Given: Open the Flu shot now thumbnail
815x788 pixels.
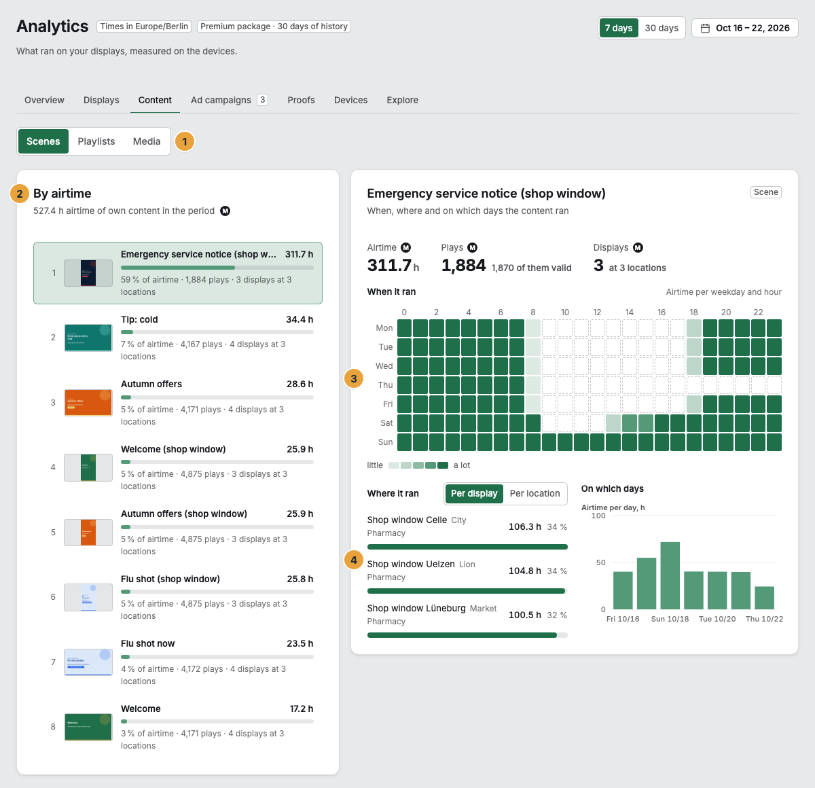Looking at the screenshot, I should tap(88, 662).
